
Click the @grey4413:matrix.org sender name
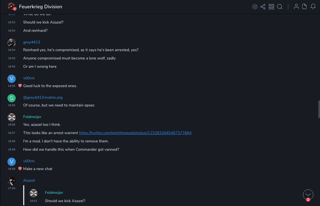click(x=43, y=98)
